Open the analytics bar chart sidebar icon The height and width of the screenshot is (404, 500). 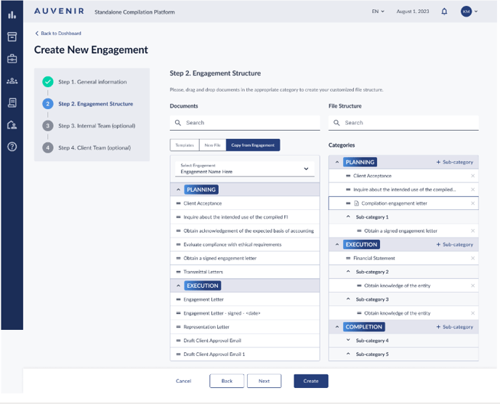click(12, 14)
